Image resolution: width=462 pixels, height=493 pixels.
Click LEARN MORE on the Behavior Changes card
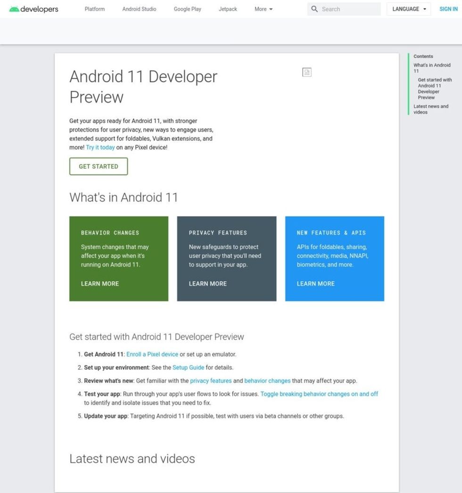(99, 283)
